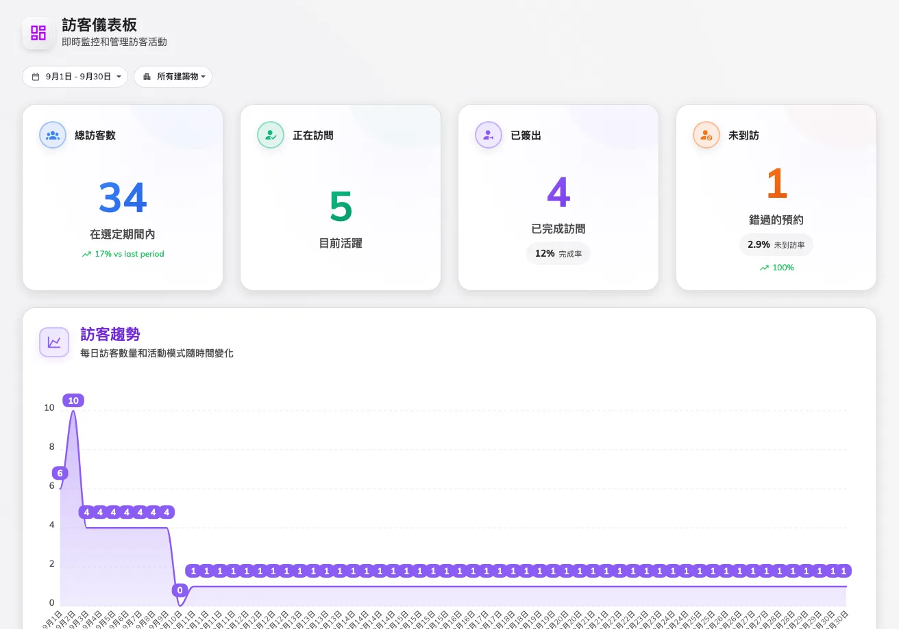Click the 12% 完成率 completion badge
This screenshot has height=629, width=899.
558,253
